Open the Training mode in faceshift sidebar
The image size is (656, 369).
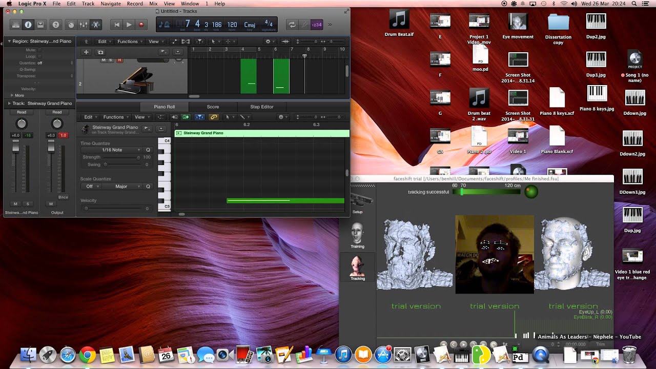point(357,236)
